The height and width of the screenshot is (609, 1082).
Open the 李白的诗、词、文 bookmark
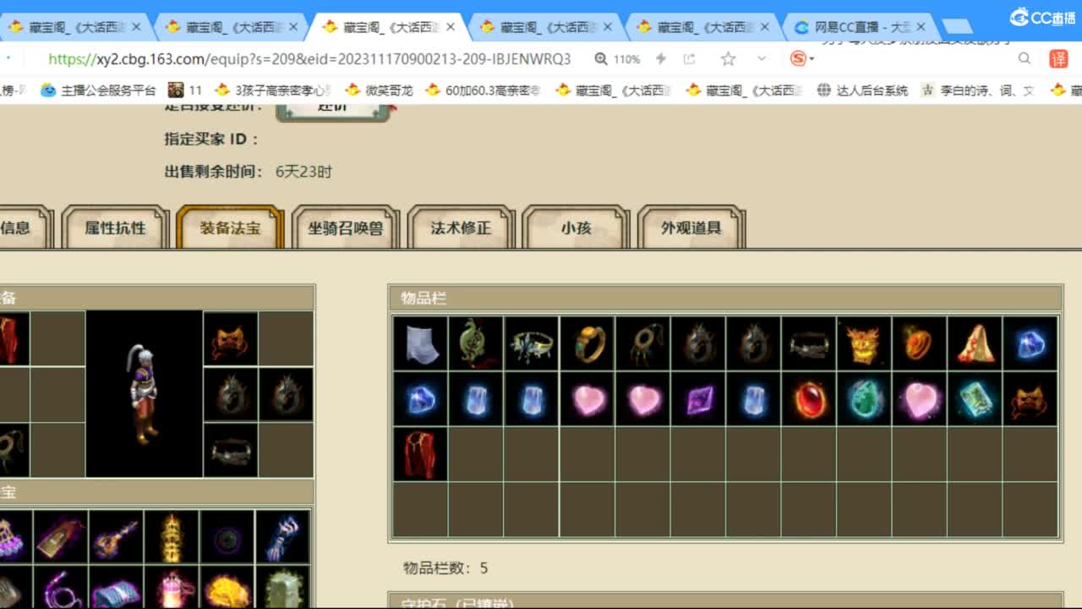(978, 90)
